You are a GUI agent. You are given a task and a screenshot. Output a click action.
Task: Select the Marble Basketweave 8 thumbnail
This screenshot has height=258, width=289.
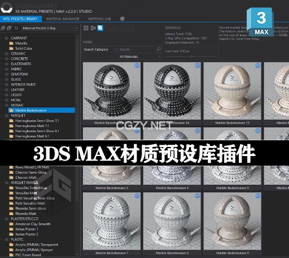pyautogui.click(x=172, y=221)
